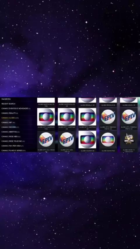Open the Recent Search list

click(x=8, y=104)
